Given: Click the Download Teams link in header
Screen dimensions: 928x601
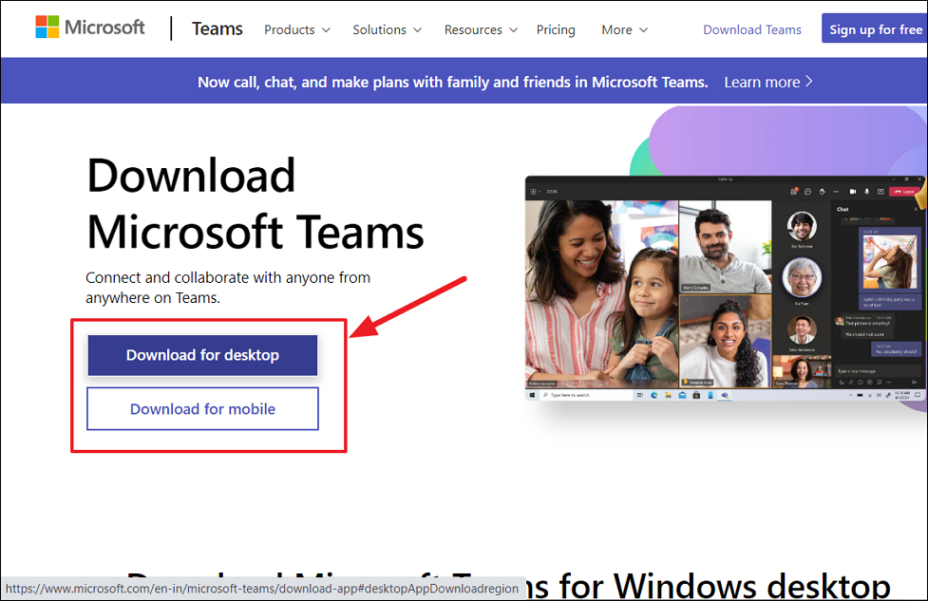Looking at the screenshot, I should click(x=752, y=29).
